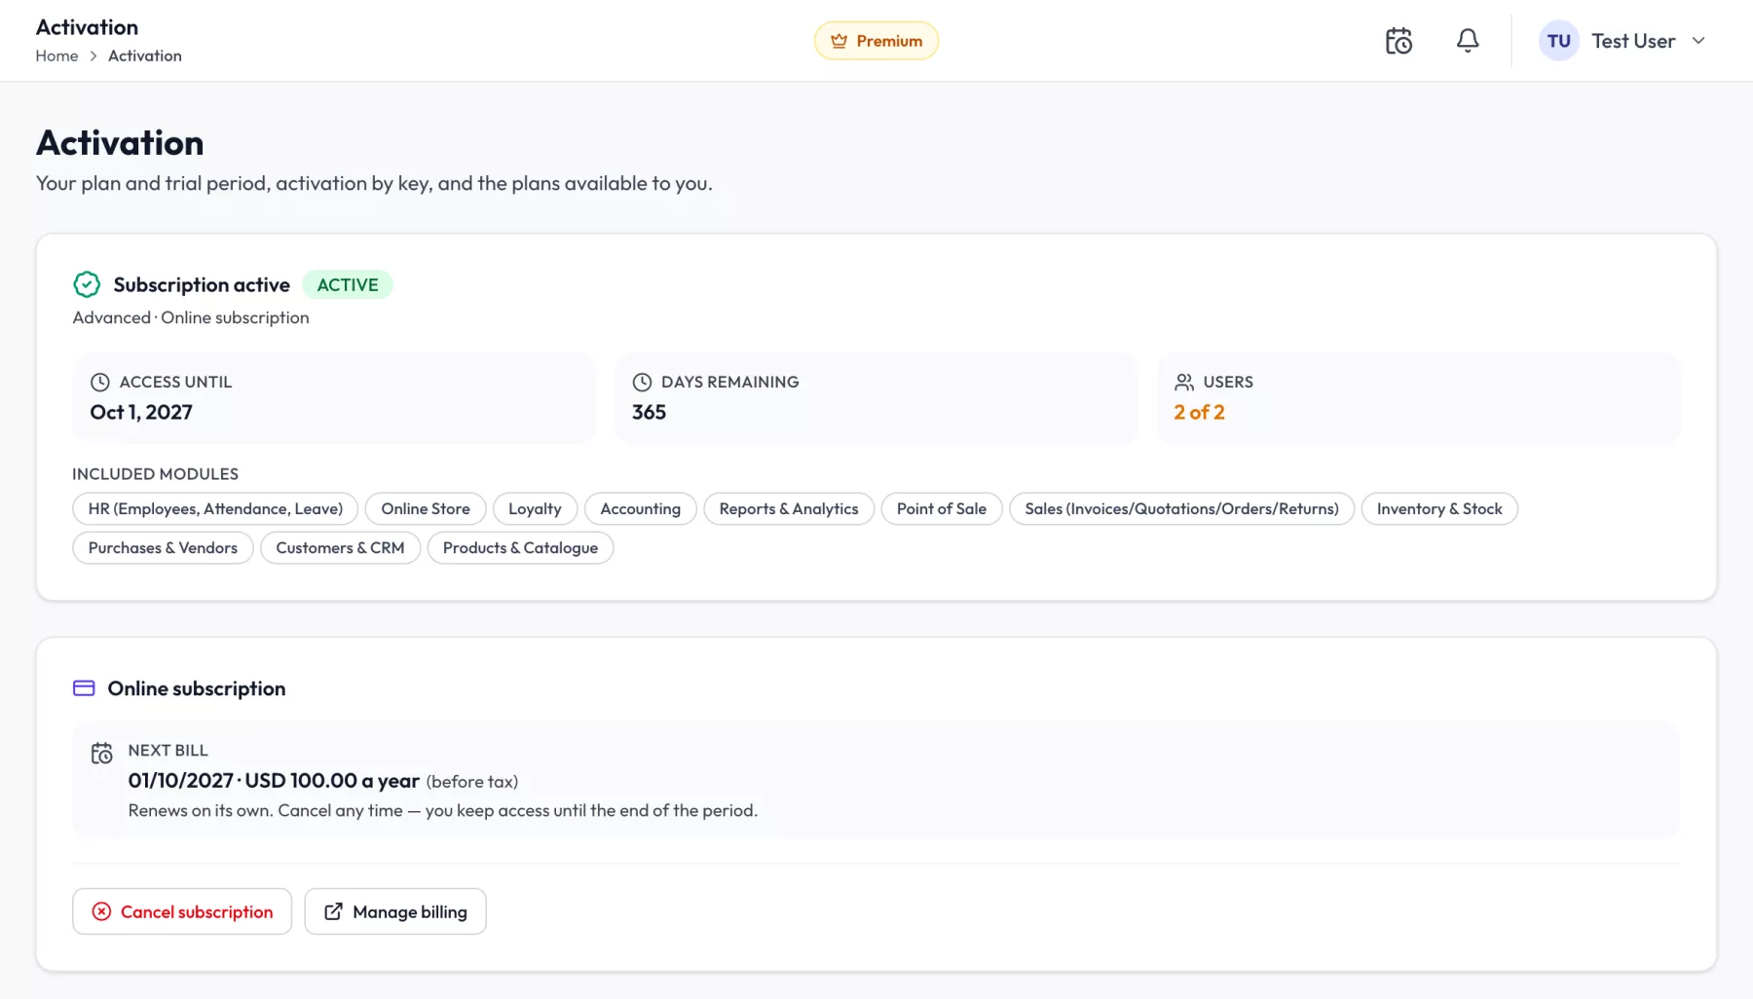
Task: Select the Sales (Invoices/Quotations/Orders/Returns) chip
Action: [1181, 508]
